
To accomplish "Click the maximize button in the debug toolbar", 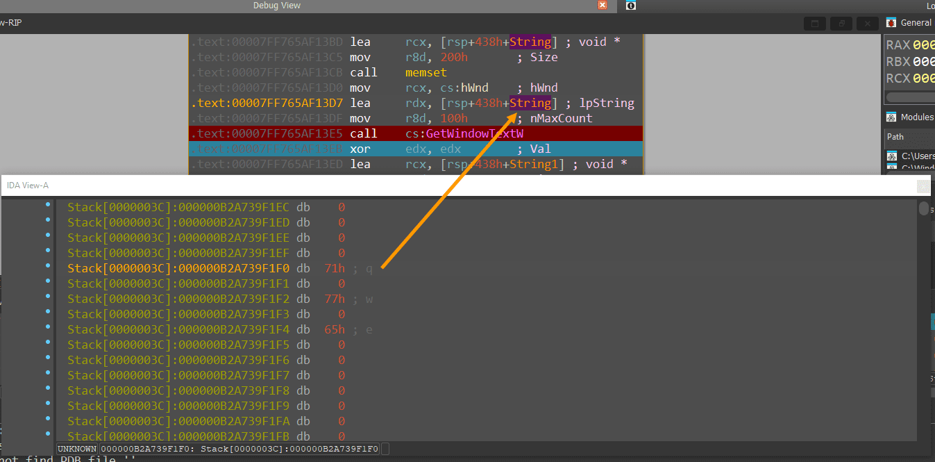I will pos(815,24).
